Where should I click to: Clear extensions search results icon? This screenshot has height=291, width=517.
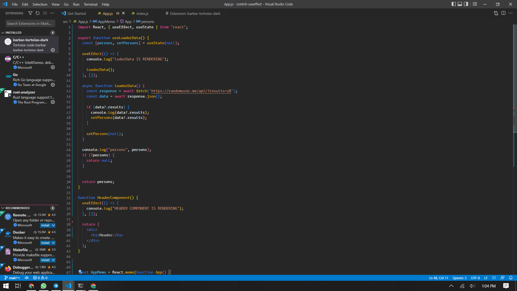click(x=45, y=13)
